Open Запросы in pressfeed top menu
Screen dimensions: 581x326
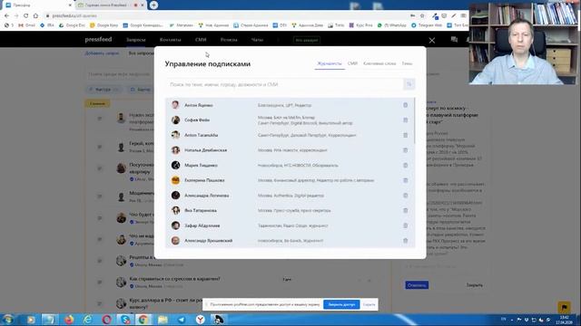click(136, 40)
